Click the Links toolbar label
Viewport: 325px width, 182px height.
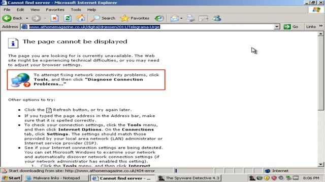tap(311, 27)
